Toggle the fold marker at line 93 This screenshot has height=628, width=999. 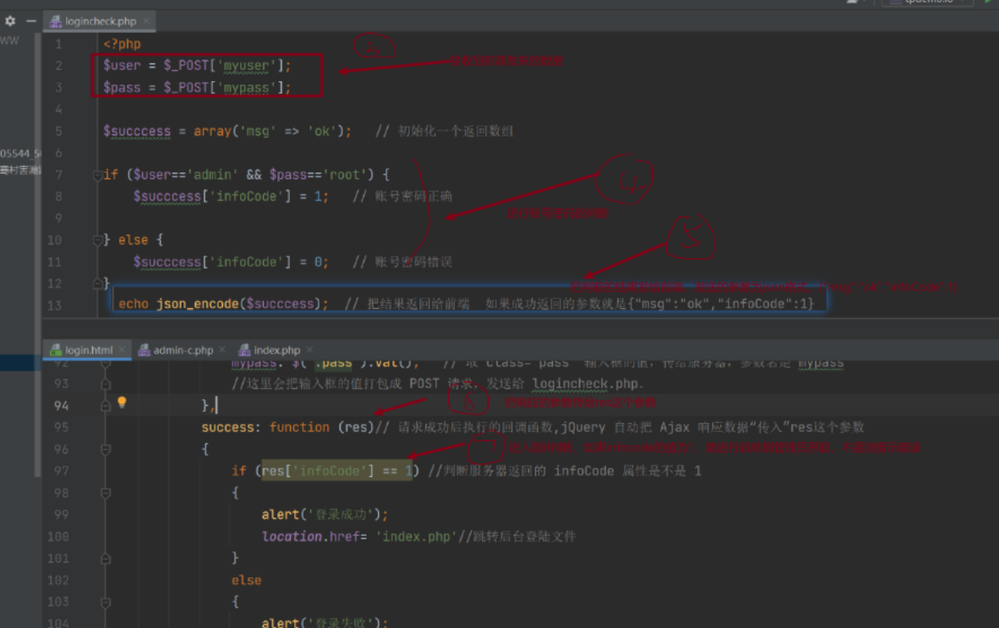pos(106,384)
